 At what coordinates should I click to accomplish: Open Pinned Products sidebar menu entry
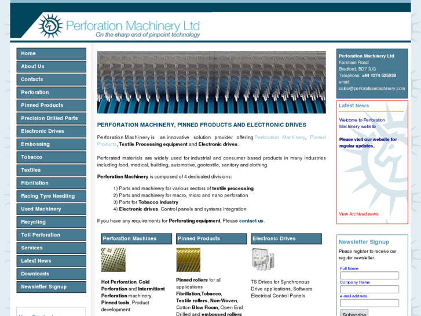(52, 105)
